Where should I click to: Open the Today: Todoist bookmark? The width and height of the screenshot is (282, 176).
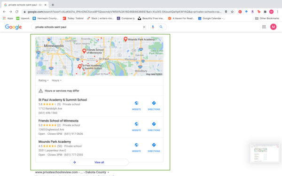tap(73, 18)
